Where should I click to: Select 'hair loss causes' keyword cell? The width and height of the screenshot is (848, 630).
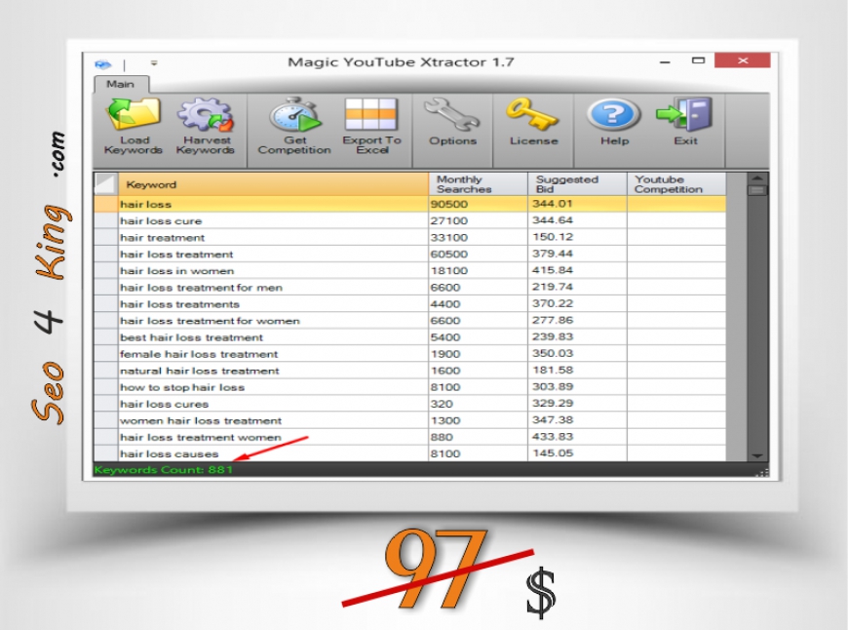[273, 453]
